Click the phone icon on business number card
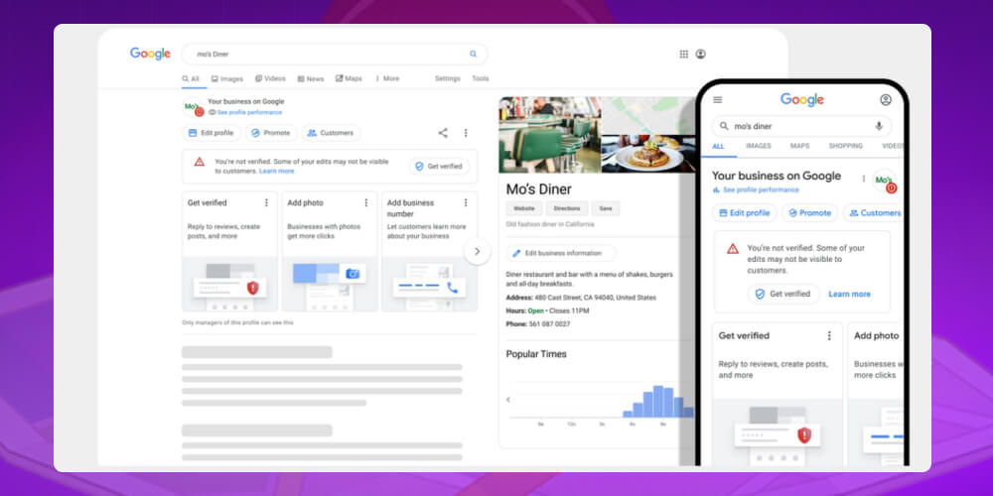This screenshot has width=993, height=496. point(452,288)
